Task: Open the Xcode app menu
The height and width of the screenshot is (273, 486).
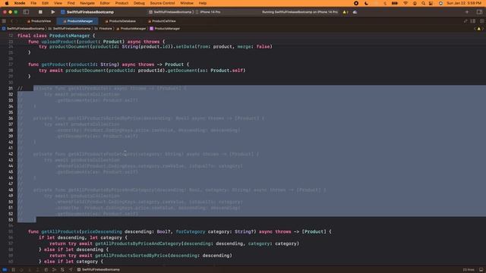Action: 20,3
